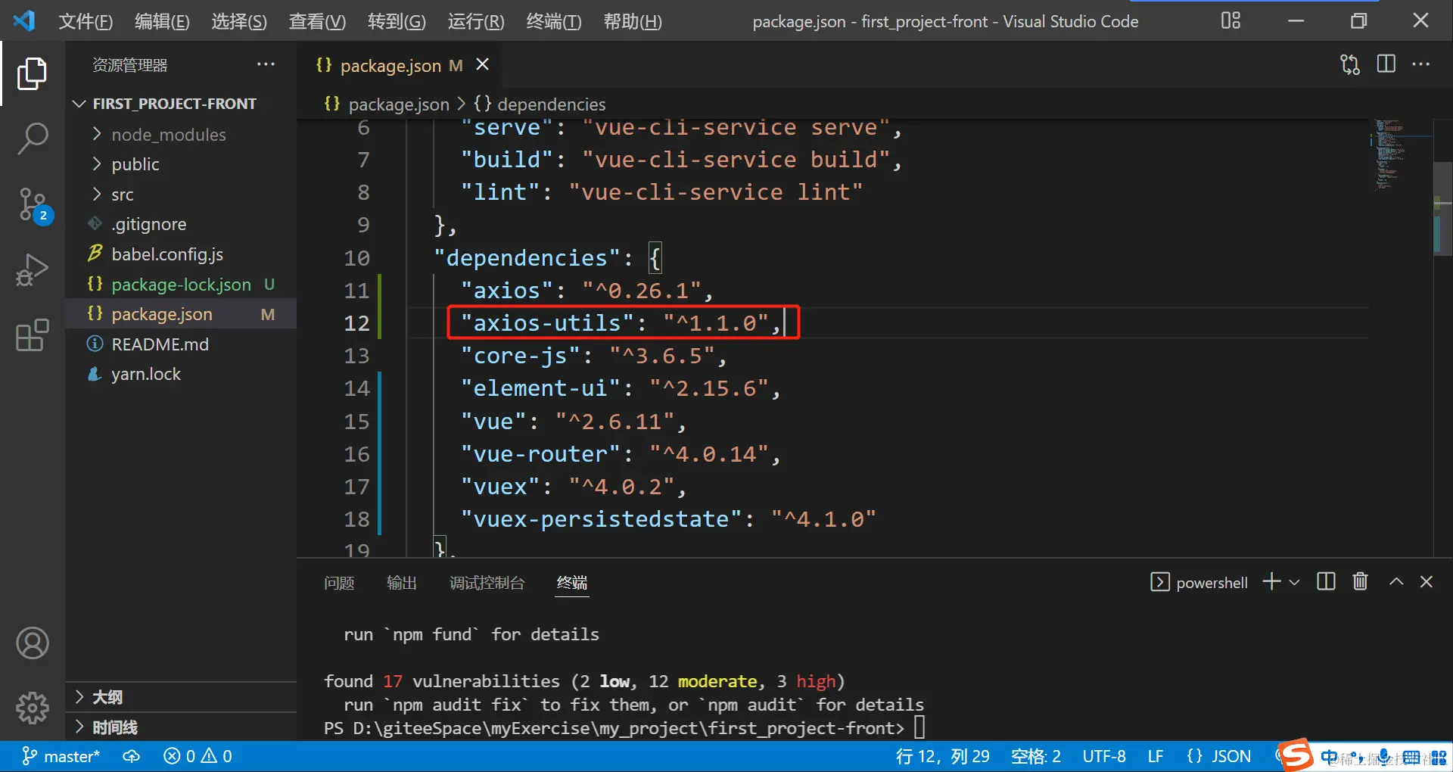The width and height of the screenshot is (1453, 772).
Task: Customize layout icon in title bar
Action: tap(1231, 20)
